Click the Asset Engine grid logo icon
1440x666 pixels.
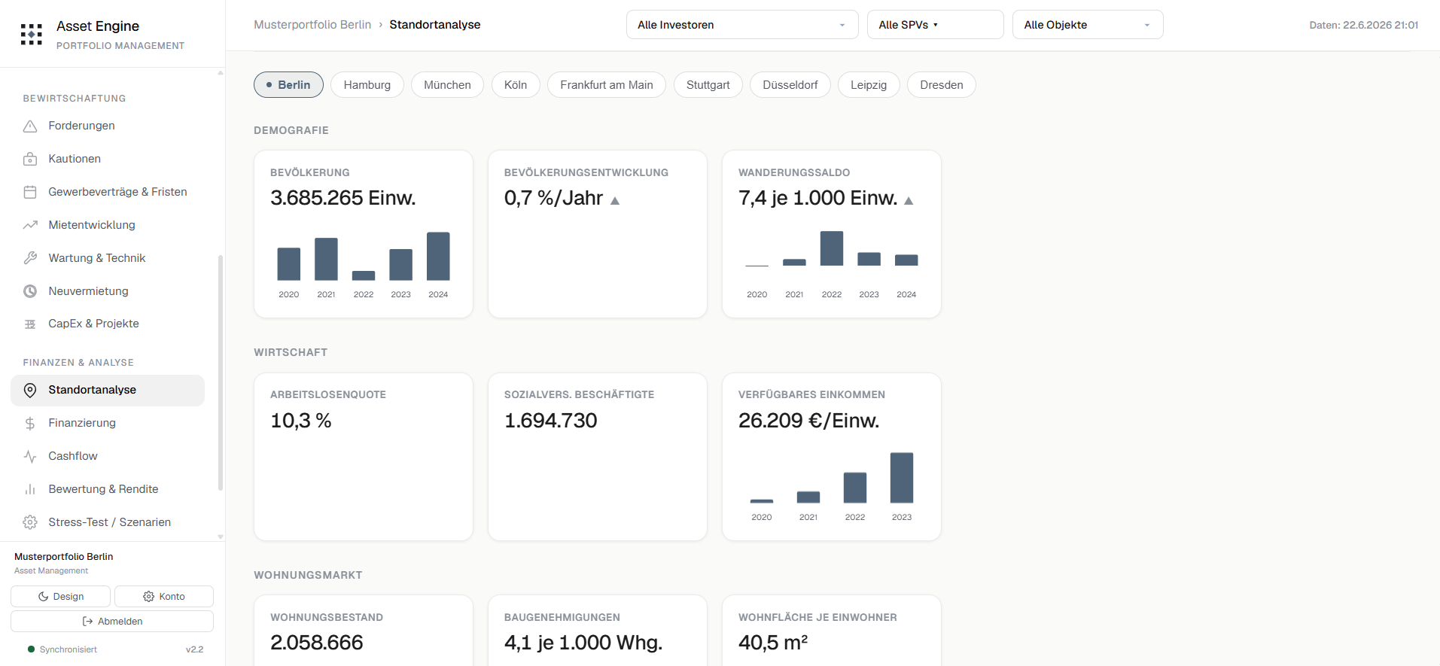[31, 35]
